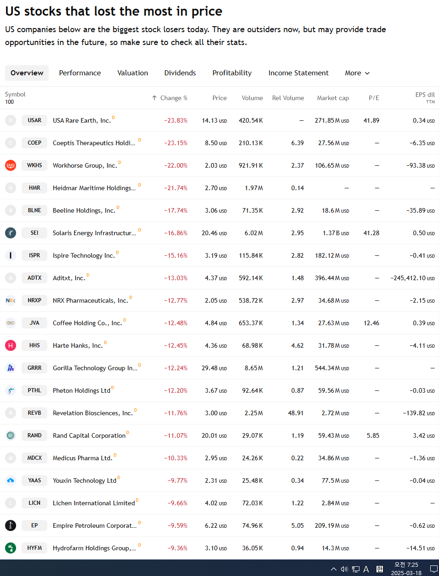Sort by the Volume column header
Screen dimensions: 439x576
pyautogui.click(x=252, y=98)
